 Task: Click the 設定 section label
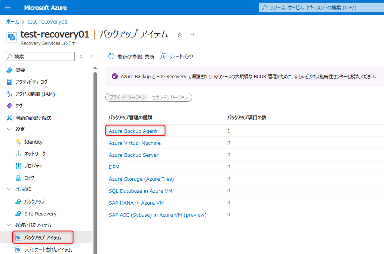pyautogui.click(x=20, y=129)
